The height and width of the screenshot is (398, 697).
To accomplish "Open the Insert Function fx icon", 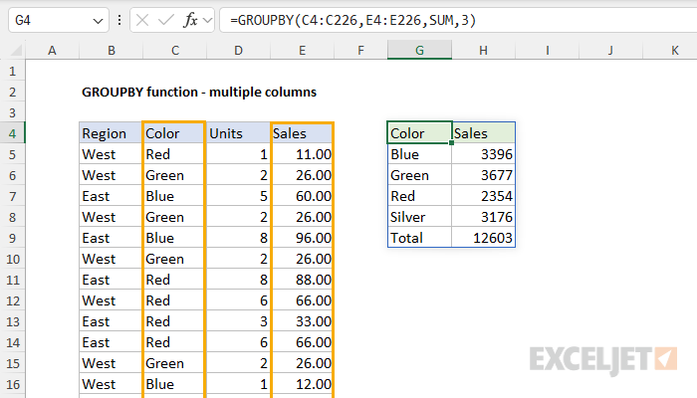I will click(x=190, y=21).
